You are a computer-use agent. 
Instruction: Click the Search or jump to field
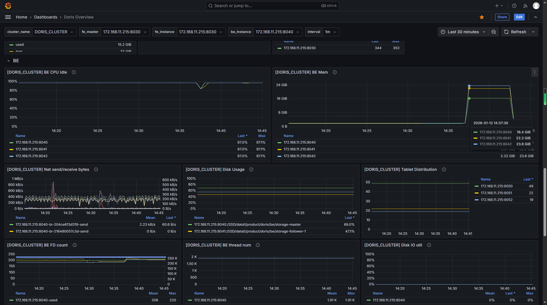click(x=272, y=6)
